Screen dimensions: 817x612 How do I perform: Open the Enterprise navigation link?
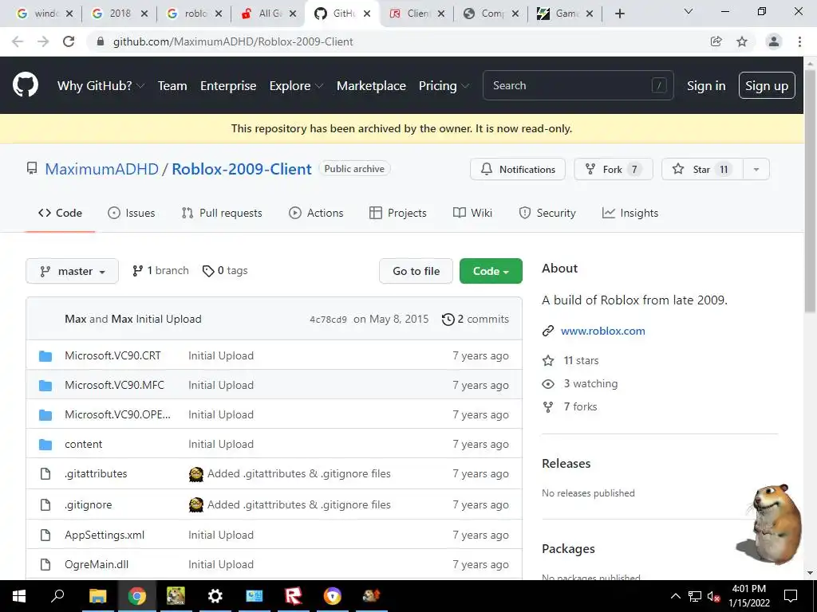click(x=228, y=86)
